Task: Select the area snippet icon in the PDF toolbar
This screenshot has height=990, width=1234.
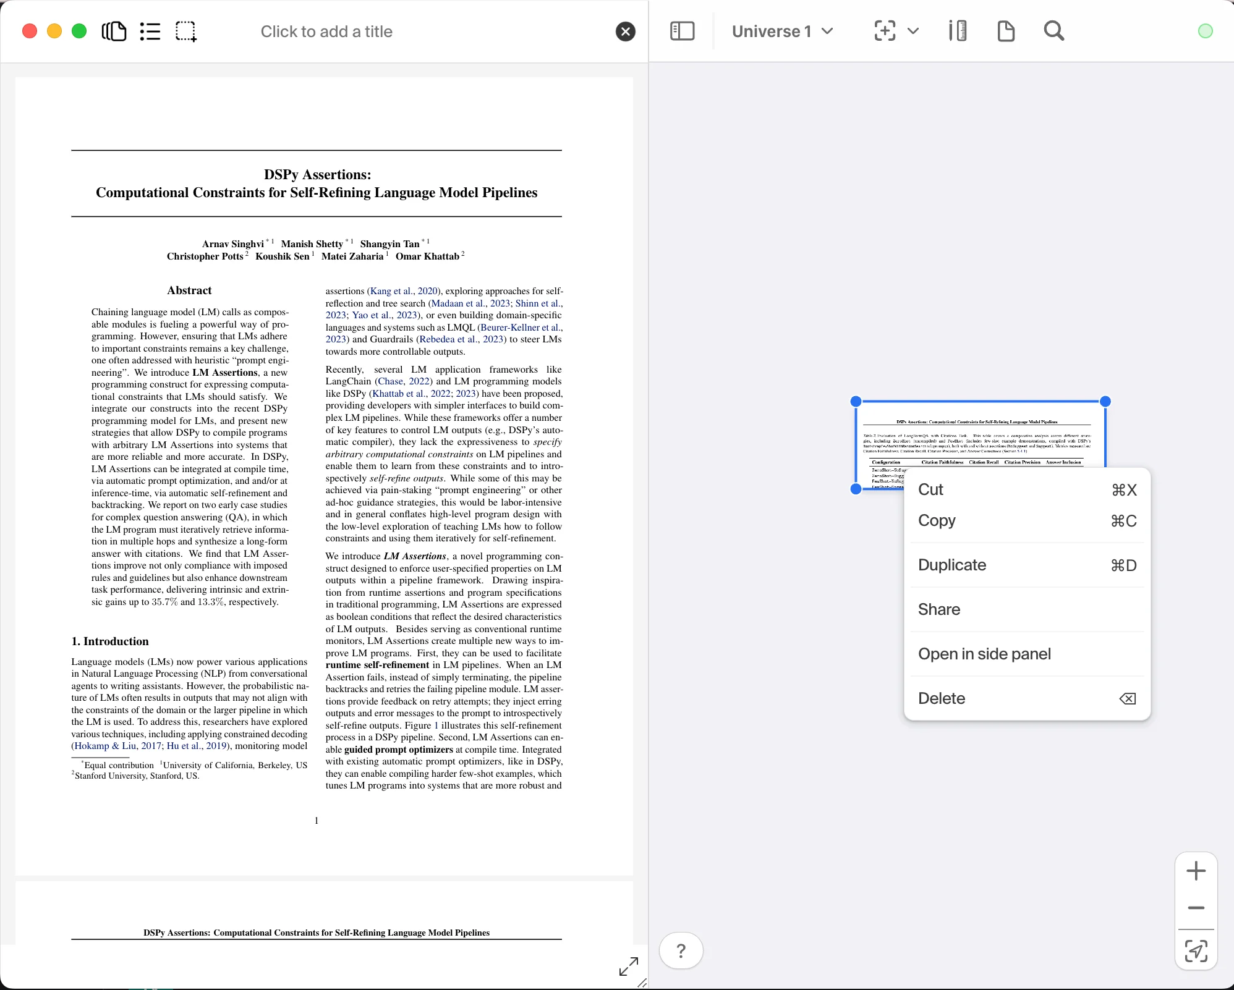Action: click(x=185, y=31)
